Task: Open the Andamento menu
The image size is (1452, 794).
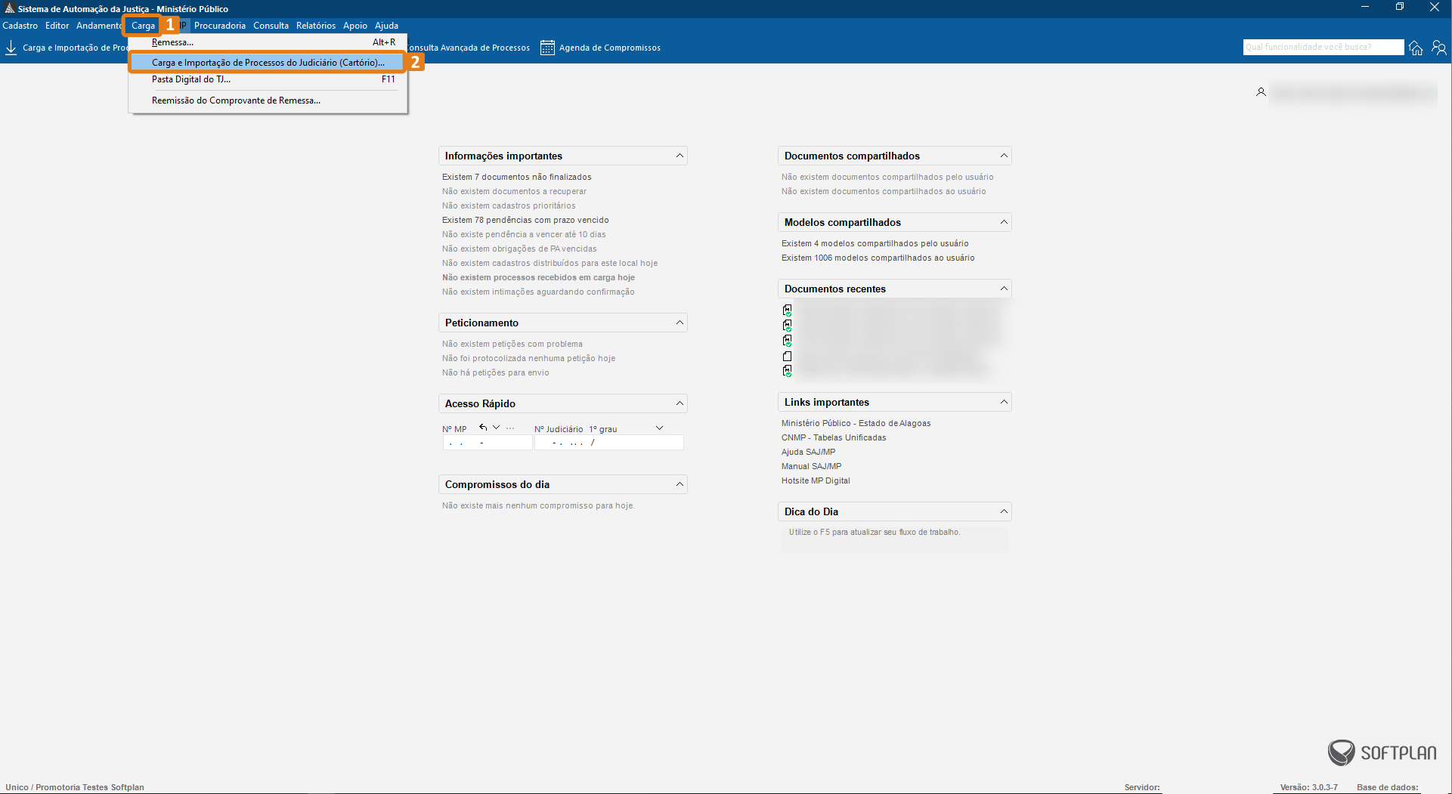Action: [99, 26]
